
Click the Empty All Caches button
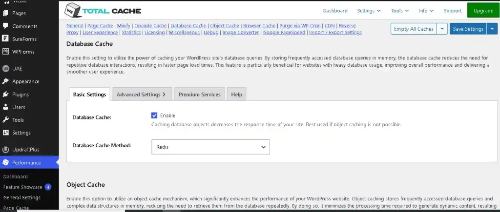tap(414, 29)
